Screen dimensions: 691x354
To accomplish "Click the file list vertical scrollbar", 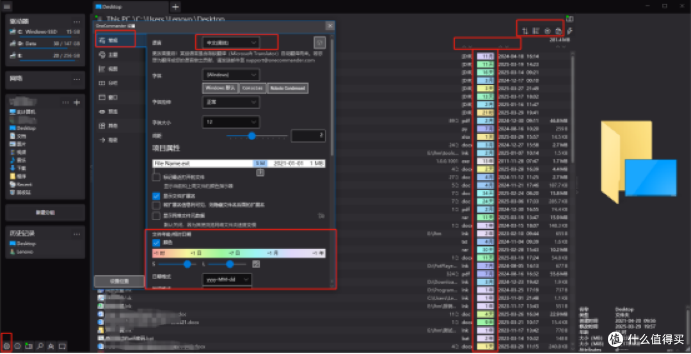I will [573, 110].
